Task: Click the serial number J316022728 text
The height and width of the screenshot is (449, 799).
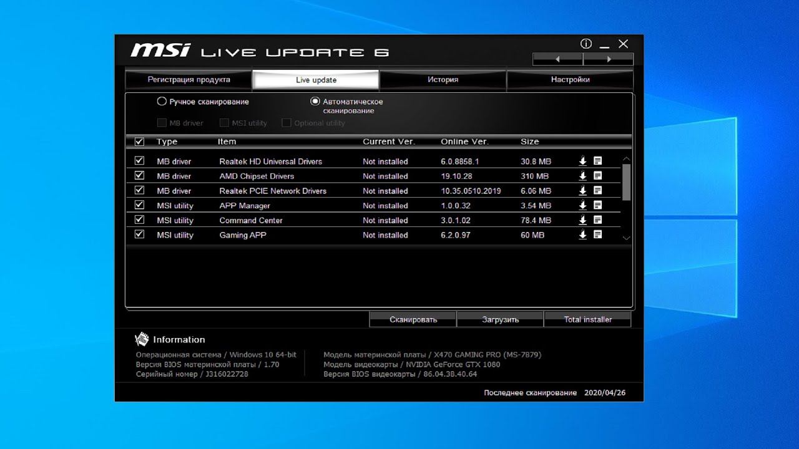Action: pos(227,374)
